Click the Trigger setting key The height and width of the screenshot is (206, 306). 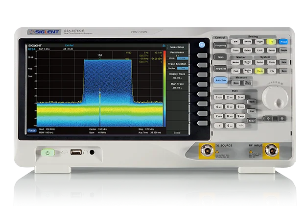[x=259, y=42]
